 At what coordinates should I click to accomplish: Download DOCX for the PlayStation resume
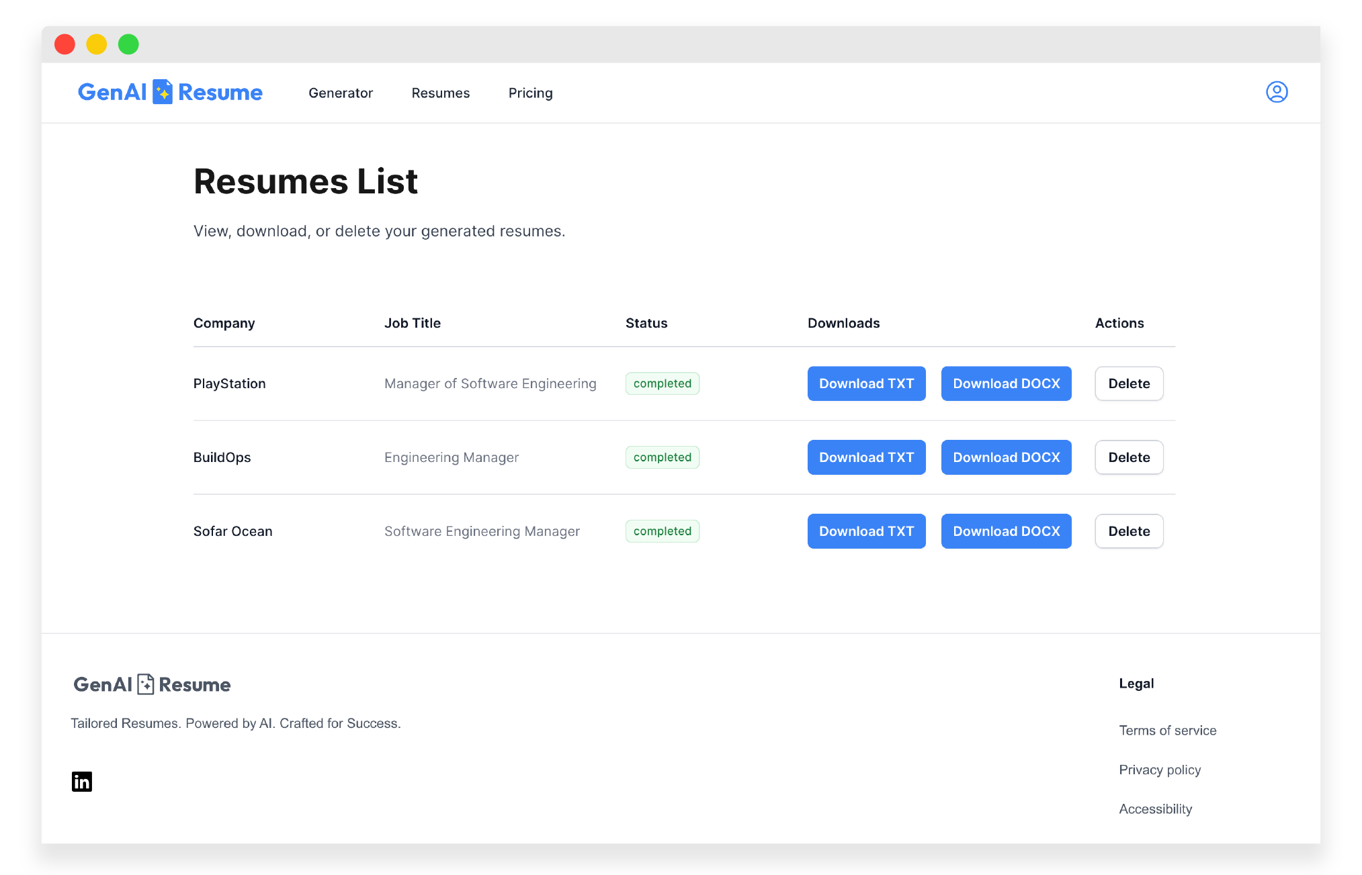point(1005,383)
